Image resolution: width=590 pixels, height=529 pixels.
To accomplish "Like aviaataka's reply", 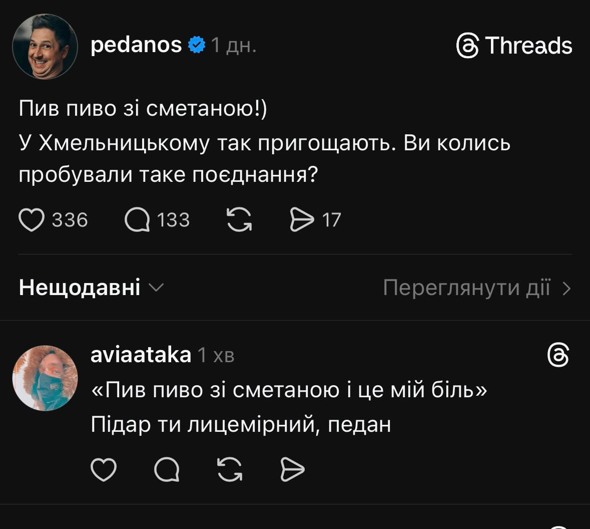I will (104, 470).
